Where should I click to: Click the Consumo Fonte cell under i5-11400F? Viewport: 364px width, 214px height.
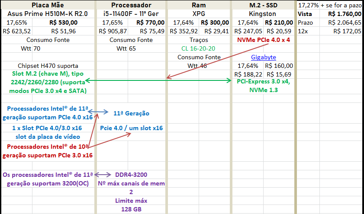pos(131,40)
